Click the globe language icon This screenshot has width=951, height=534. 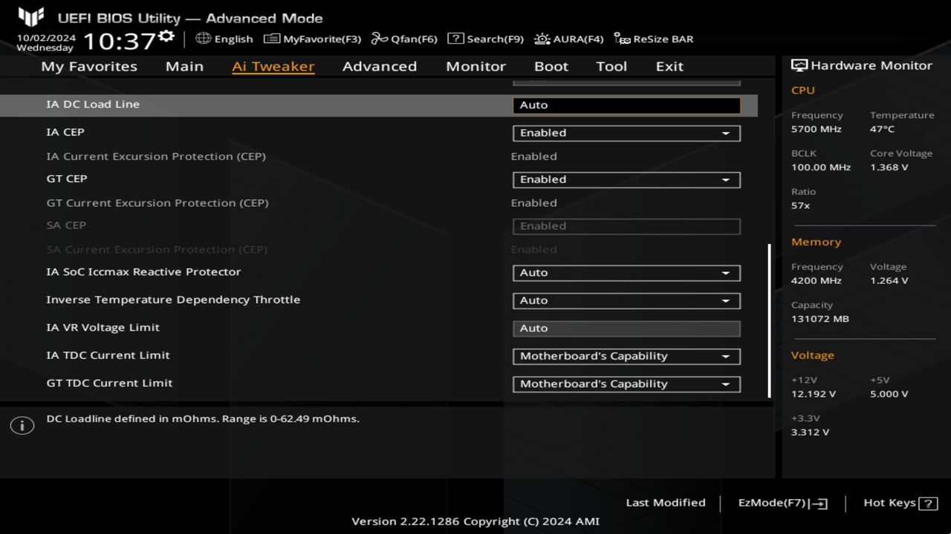[x=203, y=39]
